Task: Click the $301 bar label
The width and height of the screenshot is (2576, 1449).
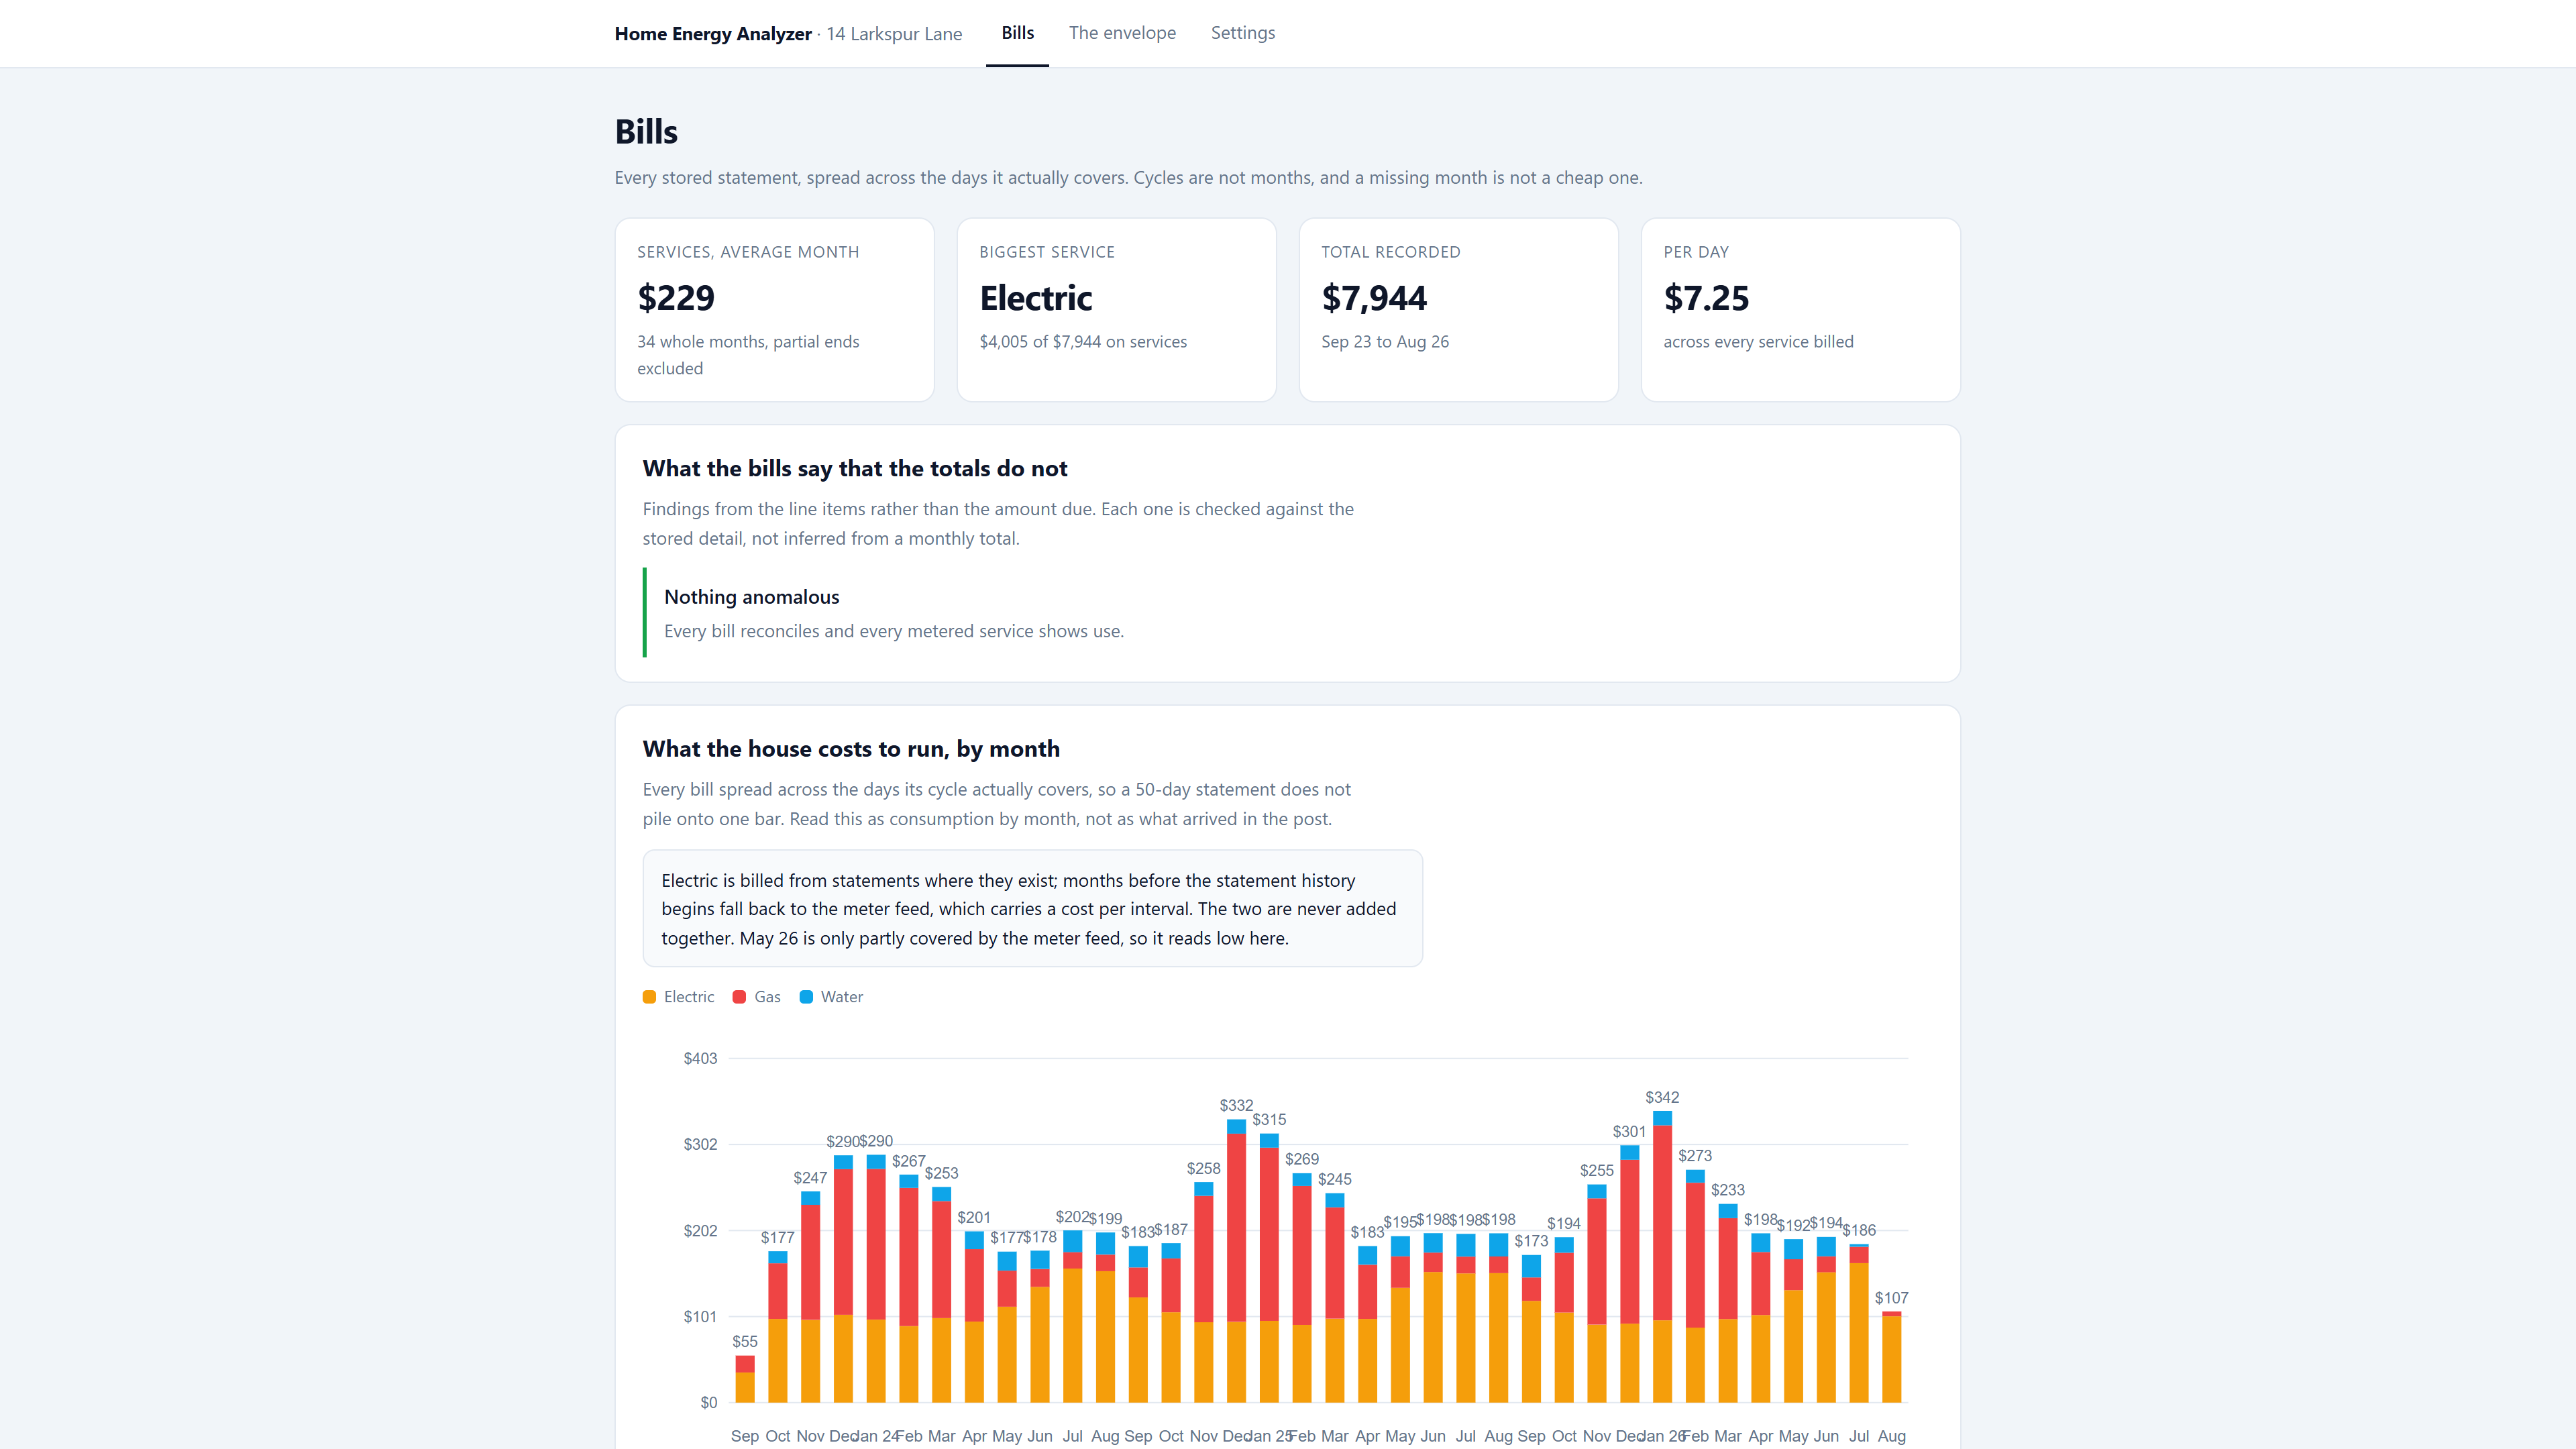Action: pos(1629,1132)
